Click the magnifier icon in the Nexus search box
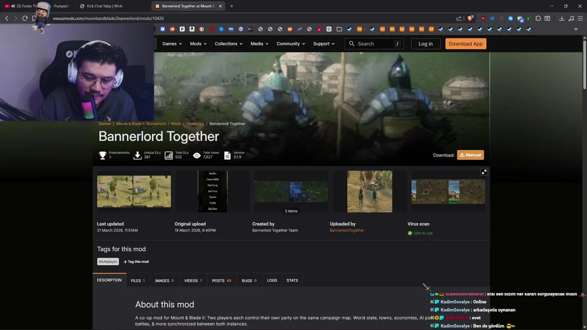The image size is (587, 330). (352, 44)
